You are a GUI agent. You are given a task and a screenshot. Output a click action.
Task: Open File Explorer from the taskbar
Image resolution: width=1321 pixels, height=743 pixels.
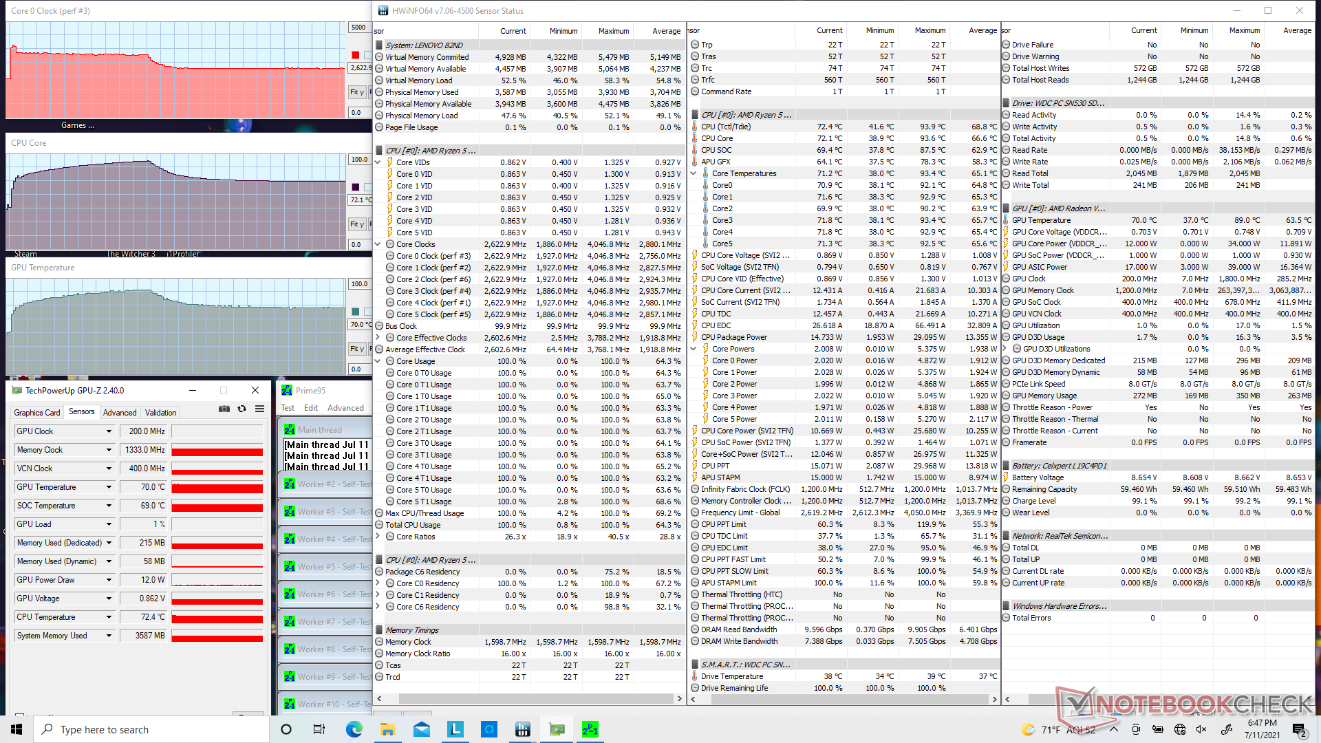click(387, 729)
